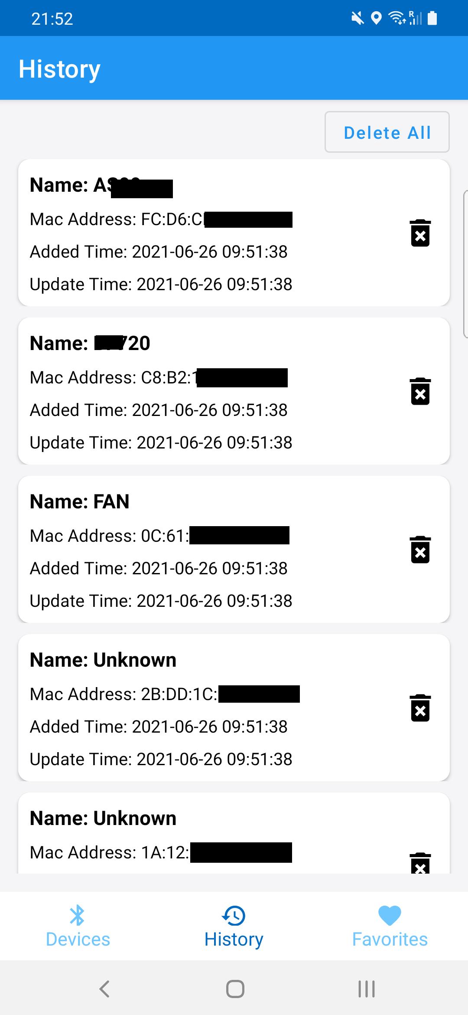
Task: Tap the Favorites heart icon
Action: coord(390,915)
